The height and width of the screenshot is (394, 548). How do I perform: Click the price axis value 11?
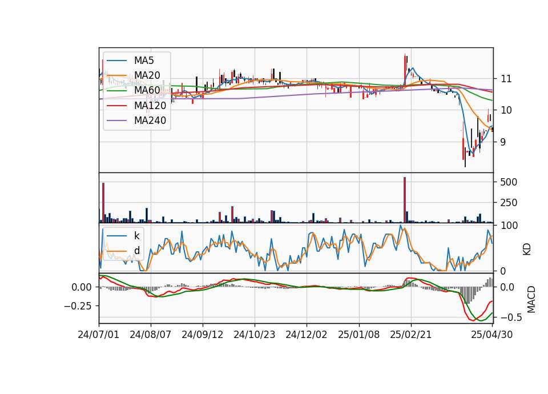506,79
